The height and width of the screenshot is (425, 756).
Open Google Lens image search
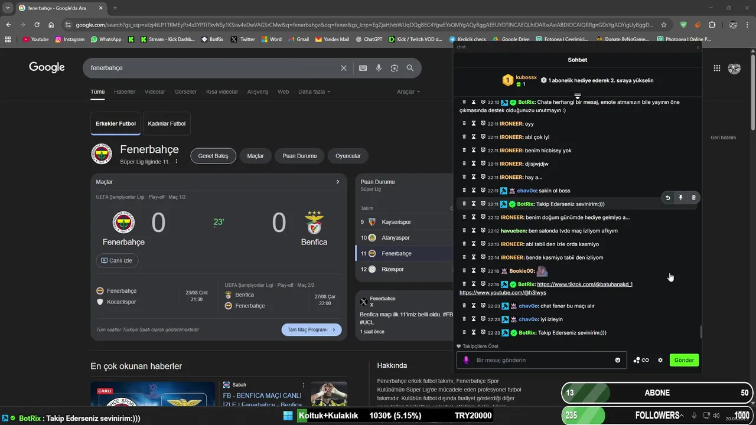(x=395, y=68)
